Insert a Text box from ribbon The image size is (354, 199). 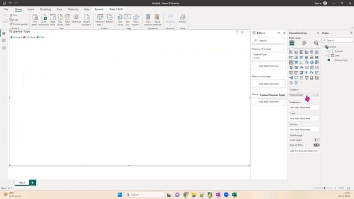pyautogui.click(x=128, y=20)
